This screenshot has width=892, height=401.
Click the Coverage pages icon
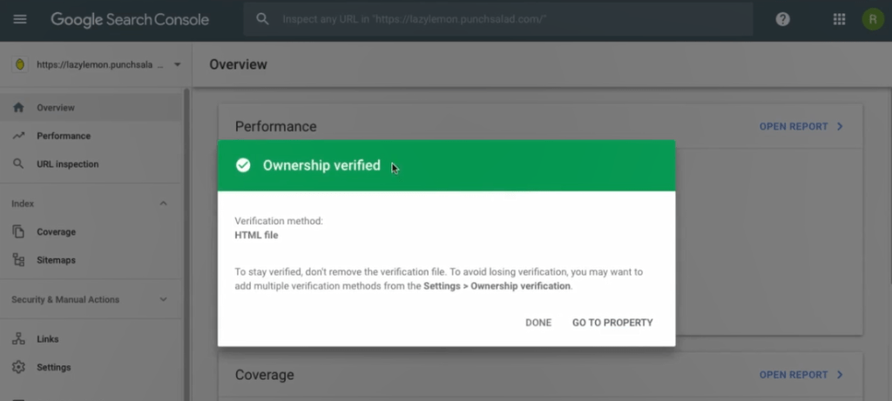pos(19,231)
